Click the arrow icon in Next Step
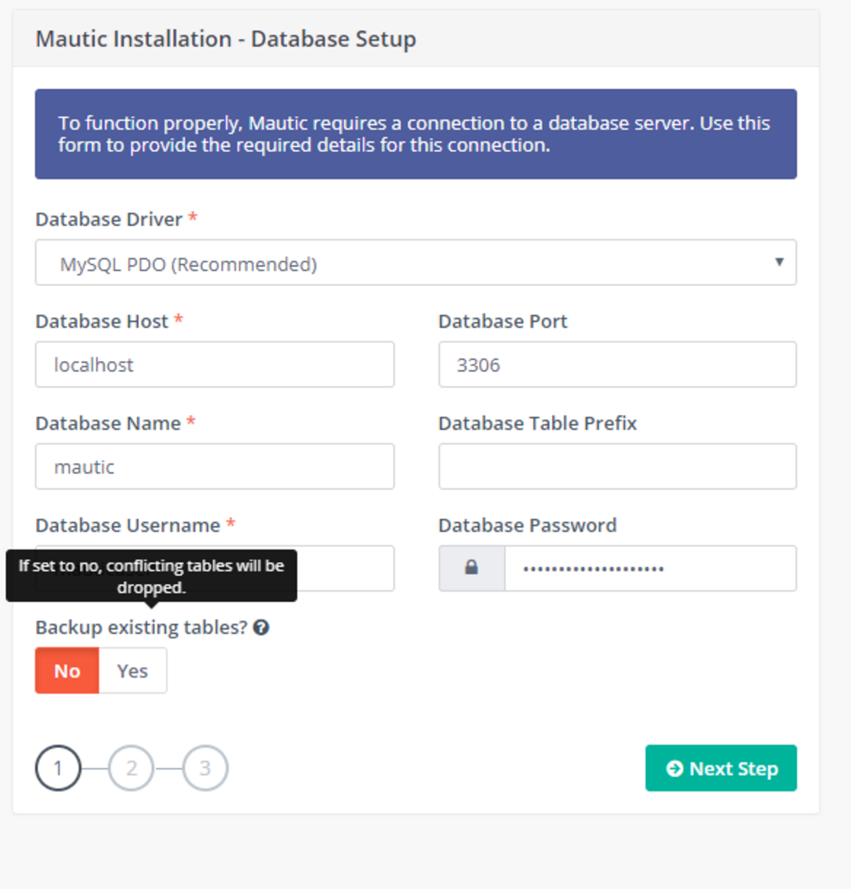This screenshot has height=889, width=851. tap(674, 768)
